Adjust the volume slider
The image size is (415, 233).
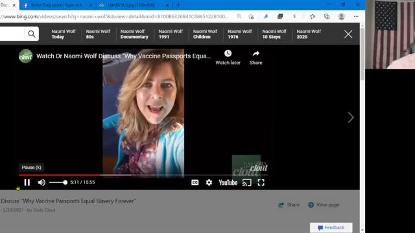click(58, 183)
